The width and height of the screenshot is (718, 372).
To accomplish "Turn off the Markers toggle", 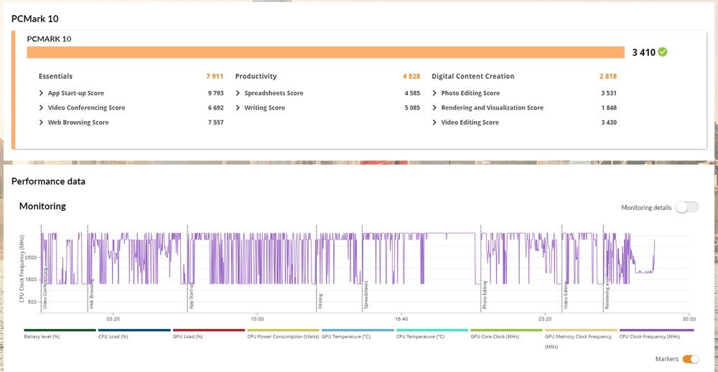I will [691, 359].
